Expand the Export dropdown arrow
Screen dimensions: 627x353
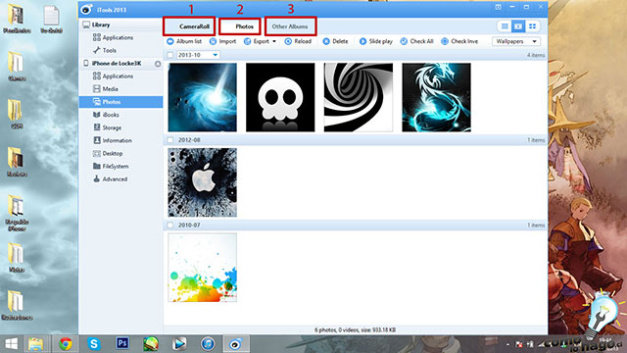(x=274, y=41)
